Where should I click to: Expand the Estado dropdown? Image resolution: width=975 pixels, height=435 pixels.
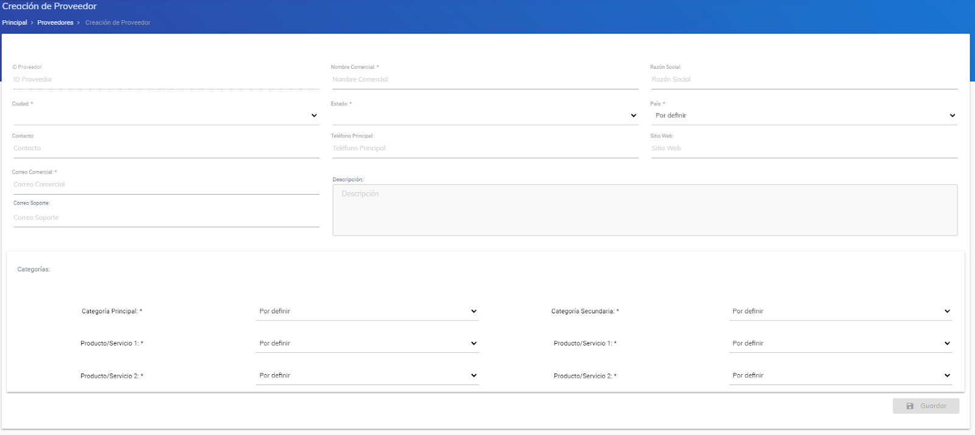tap(484, 116)
